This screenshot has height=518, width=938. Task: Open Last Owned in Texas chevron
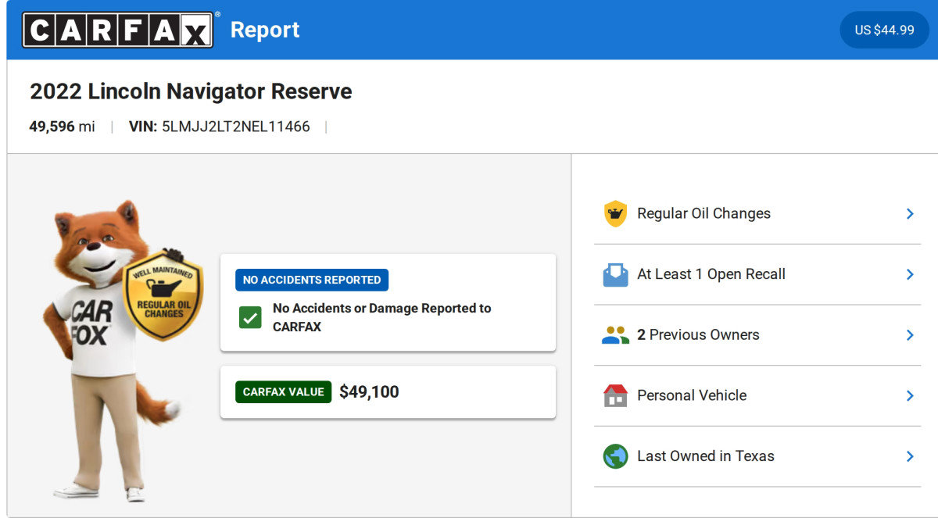(910, 456)
